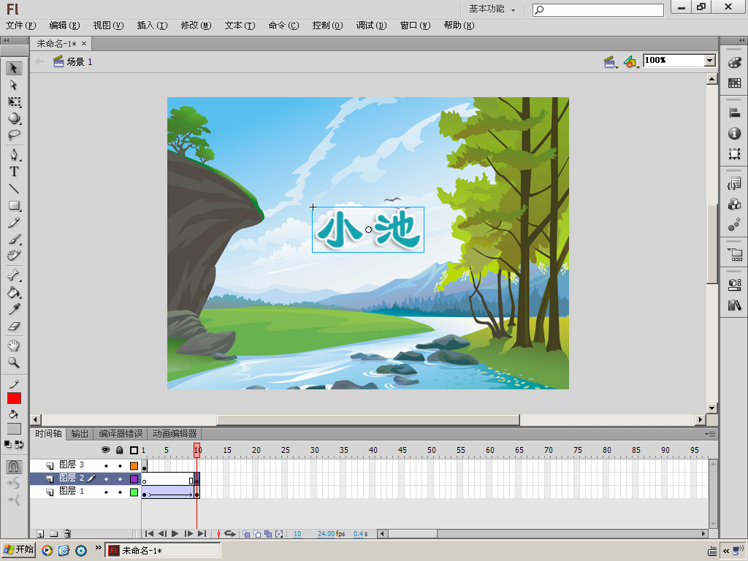Switch to the 输出 tab

80,434
